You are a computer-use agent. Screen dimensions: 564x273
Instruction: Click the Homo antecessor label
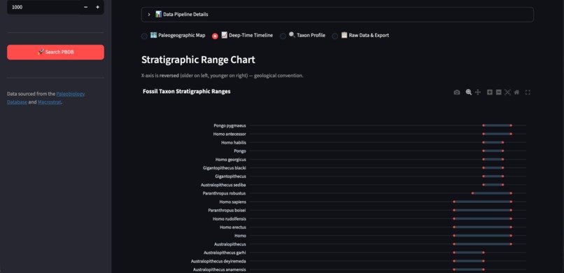coord(230,134)
